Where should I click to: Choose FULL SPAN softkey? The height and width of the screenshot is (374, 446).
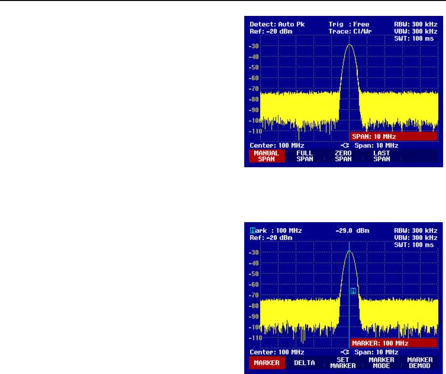(x=305, y=156)
